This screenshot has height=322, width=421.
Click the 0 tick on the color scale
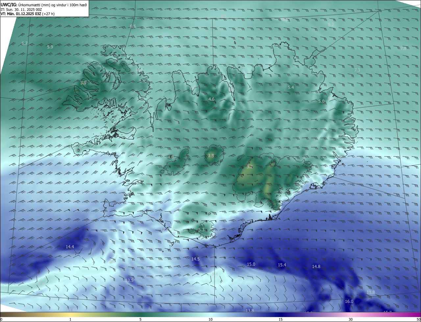[1, 319]
